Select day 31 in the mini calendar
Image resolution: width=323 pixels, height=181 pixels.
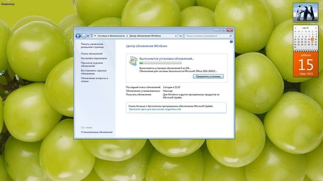[x=295, y=47]
